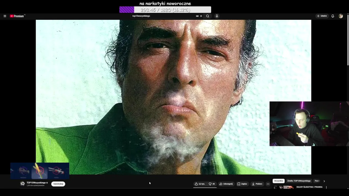Start voice search with microphone
This screenshot has width=349, height=196.
217,16
